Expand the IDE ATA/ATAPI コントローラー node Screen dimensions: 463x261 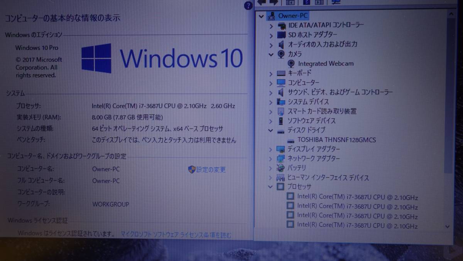pos(271,25)
